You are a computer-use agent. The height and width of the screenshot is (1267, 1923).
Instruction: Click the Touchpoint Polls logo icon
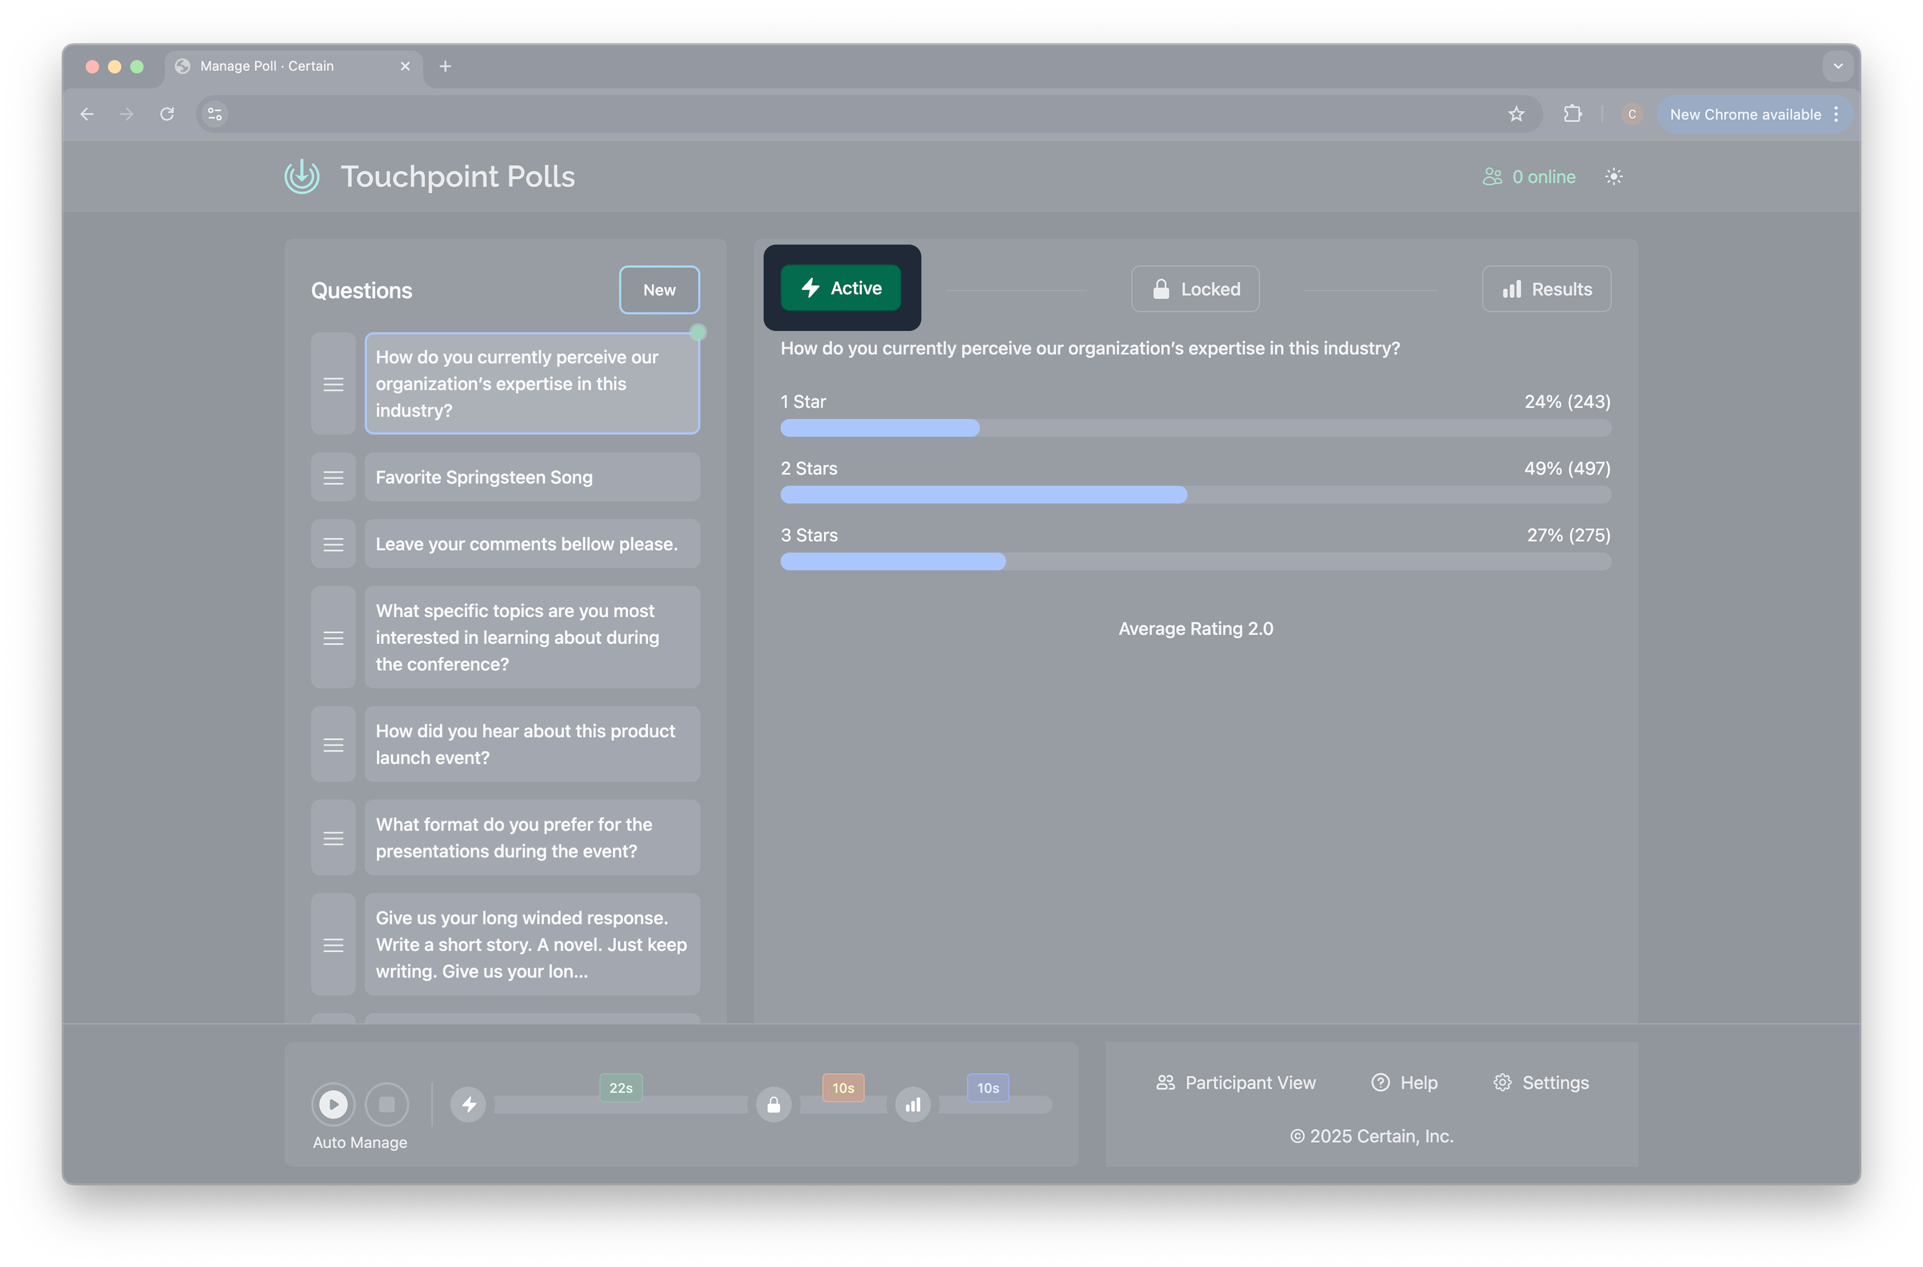[x=302, y=176]
